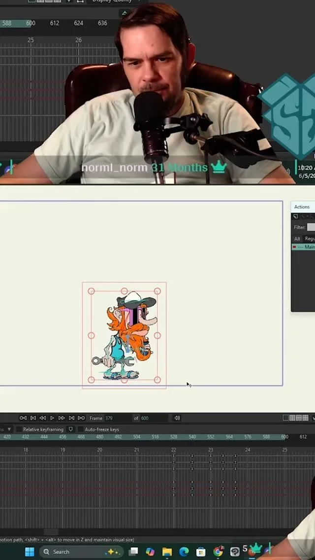Select the two-column view layout icon
The height and width of the screenshot is (560, 315).
pyautogui.click(x=292, y=418)
